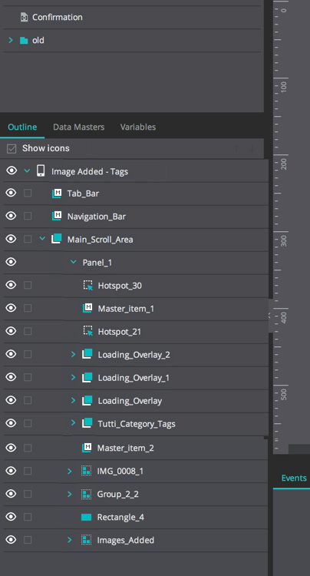Image resolution: width=310 pixels, height=576 pixels.
Task: Click the master icon next to Tab_Bar
Action: (57, 194)
